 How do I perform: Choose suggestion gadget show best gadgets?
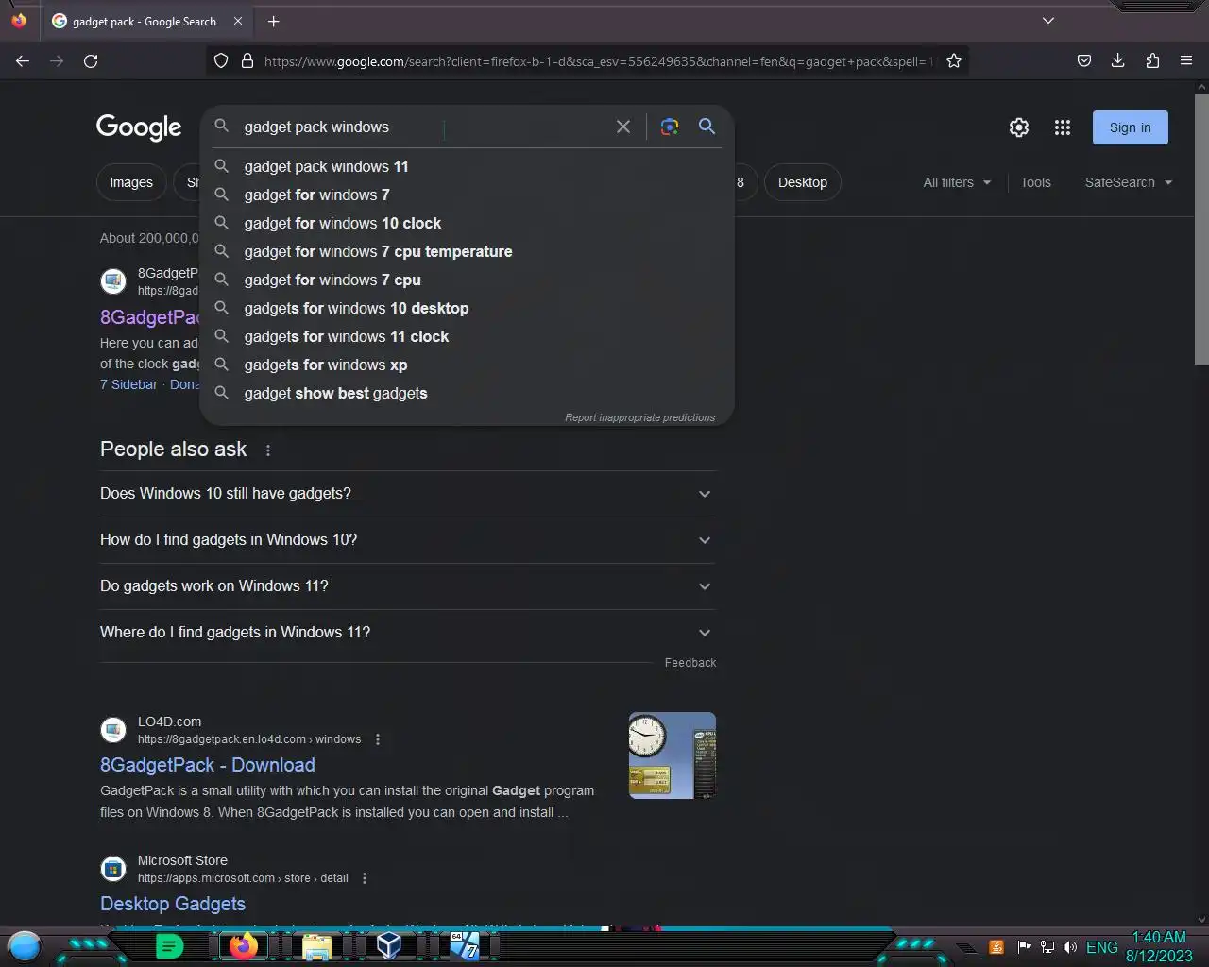click(467, 393)
